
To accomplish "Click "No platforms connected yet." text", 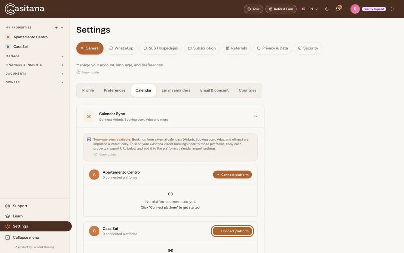I will 170,202.
